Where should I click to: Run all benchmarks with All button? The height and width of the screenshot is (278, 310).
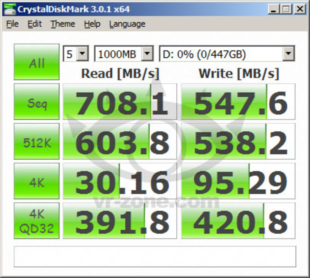pos(37,62)
